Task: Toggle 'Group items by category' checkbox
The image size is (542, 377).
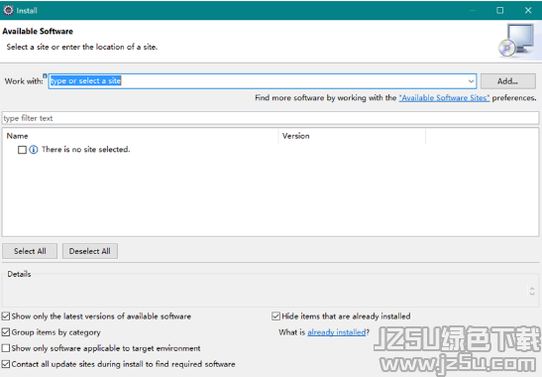Action: coord(6,332)
